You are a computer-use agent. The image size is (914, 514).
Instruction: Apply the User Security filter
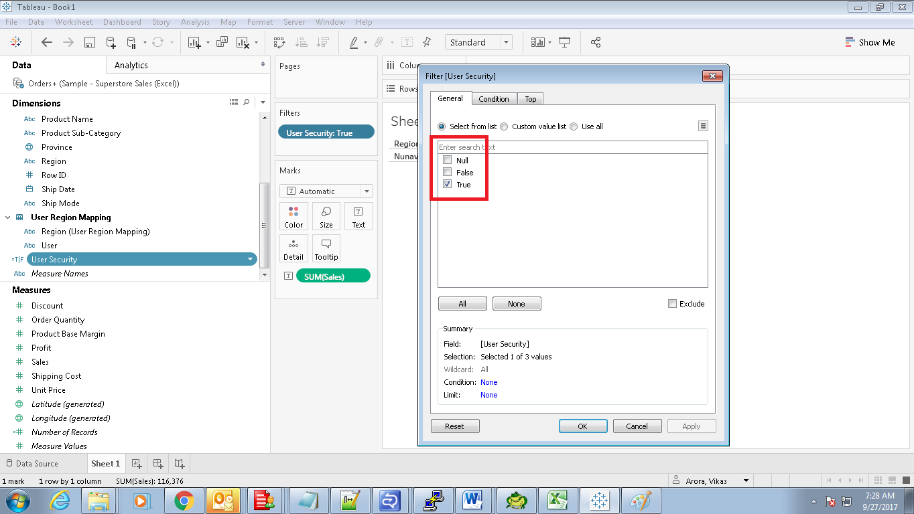coord(691,426)
